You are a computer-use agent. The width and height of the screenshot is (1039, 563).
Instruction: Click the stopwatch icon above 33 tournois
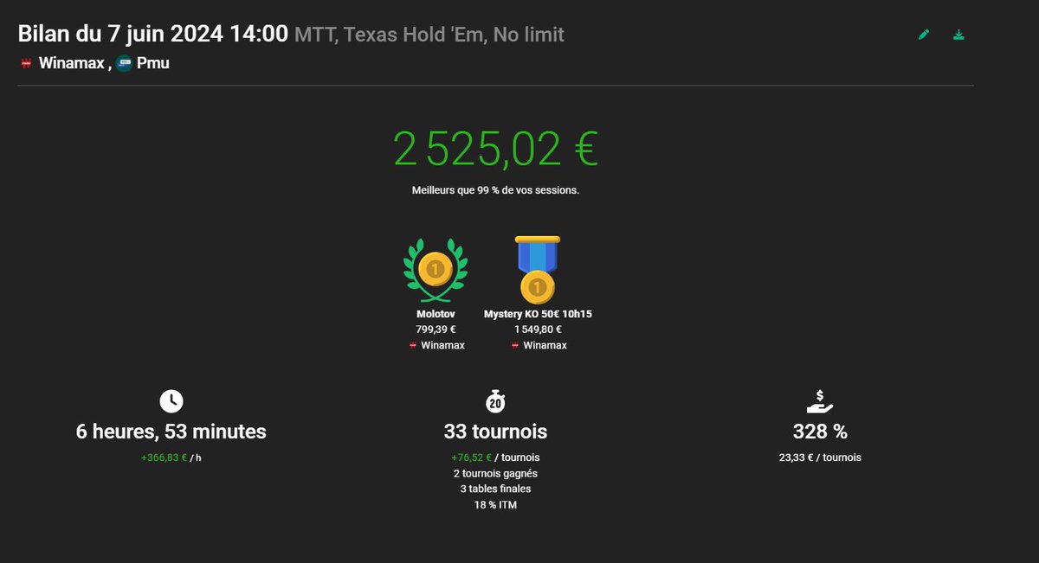[x=495, y=401]
